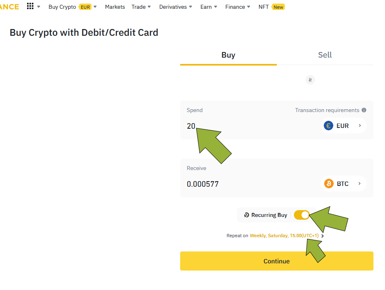Click the Binance logo
The width and height of the screenshot is (385, 290).
pyautogui.click(x=9, y=6)
